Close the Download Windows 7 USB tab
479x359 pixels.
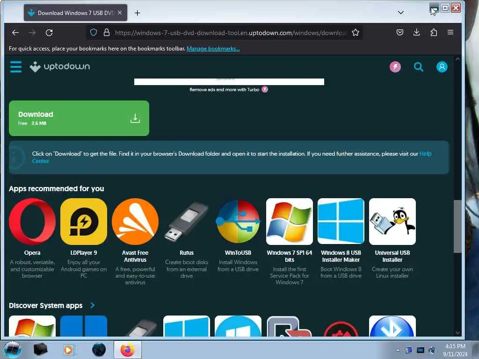[x=120, y=13]
